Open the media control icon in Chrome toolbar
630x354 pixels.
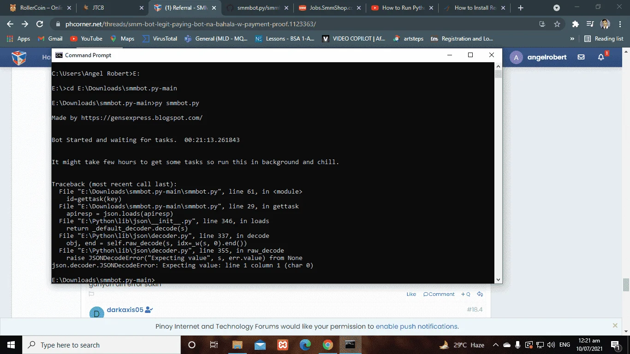point(590,24)
